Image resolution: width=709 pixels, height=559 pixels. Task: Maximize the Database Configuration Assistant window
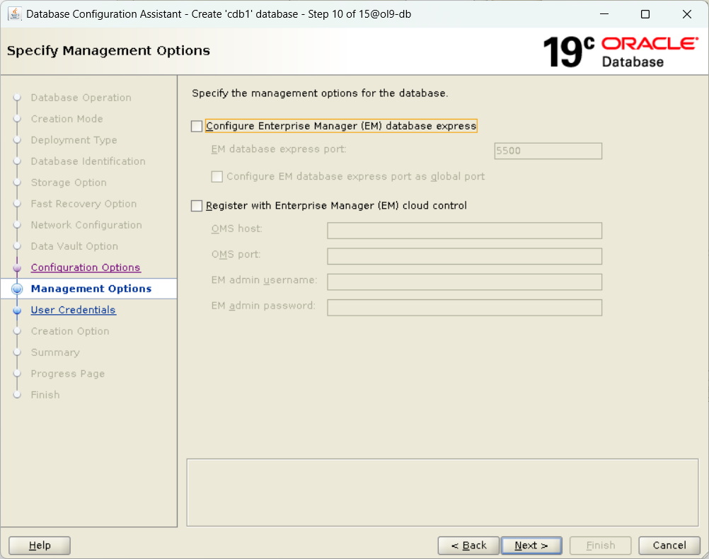(x=645, y=14)
